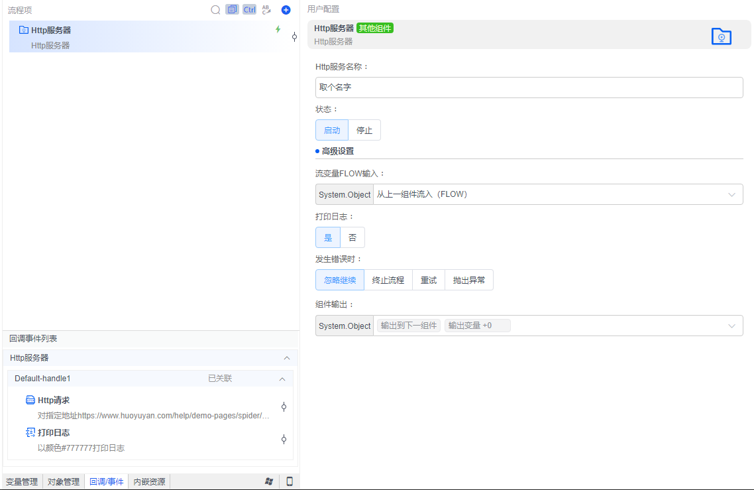The image size is (754, 490).
Task: Click the copy component toolbar icon
Action: tap(233, 9)
